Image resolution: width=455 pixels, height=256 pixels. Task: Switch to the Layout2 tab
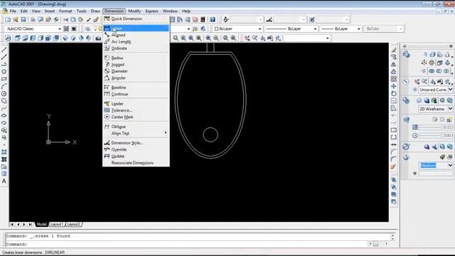click(x=73, y=225)
